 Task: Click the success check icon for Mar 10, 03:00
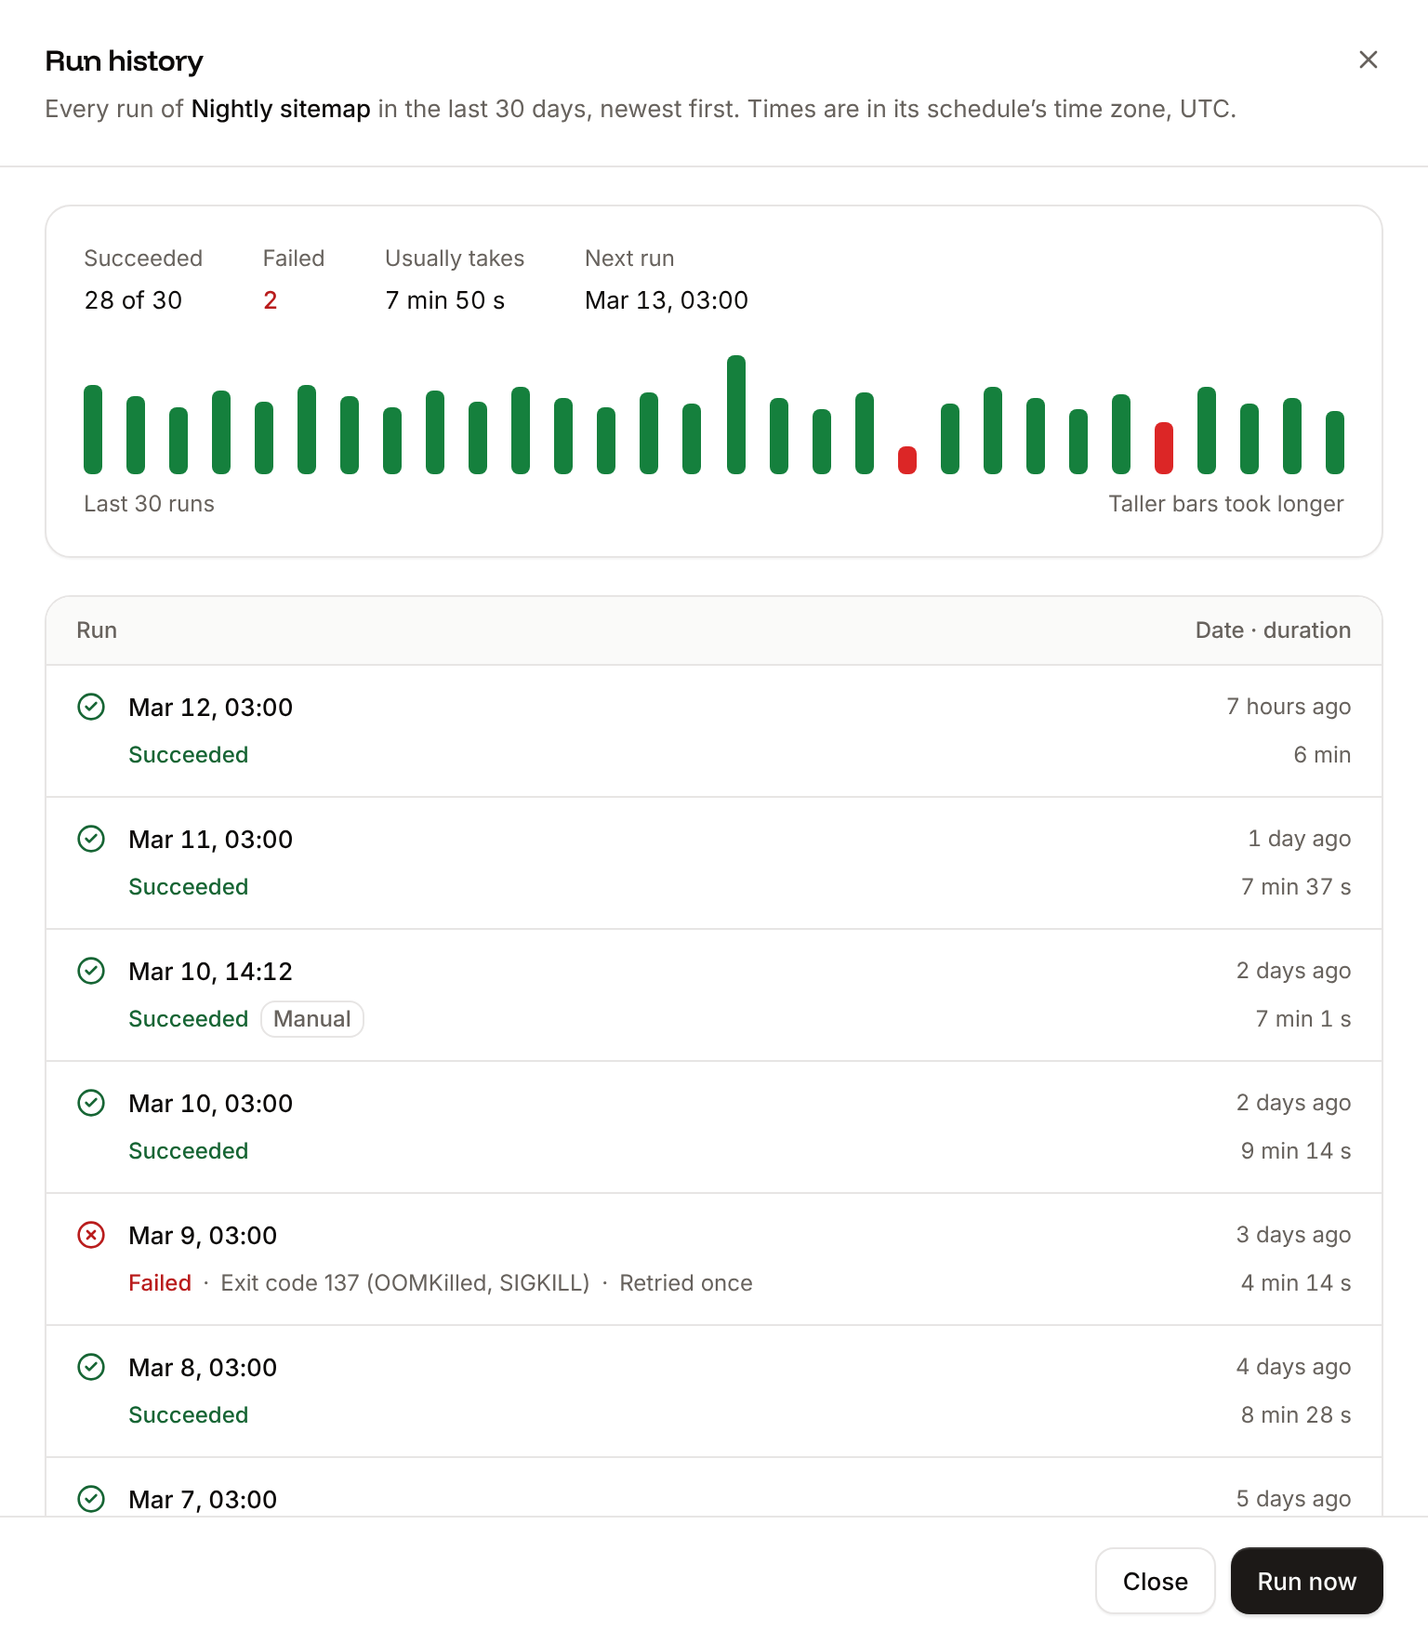click(x=91, y=1104)
